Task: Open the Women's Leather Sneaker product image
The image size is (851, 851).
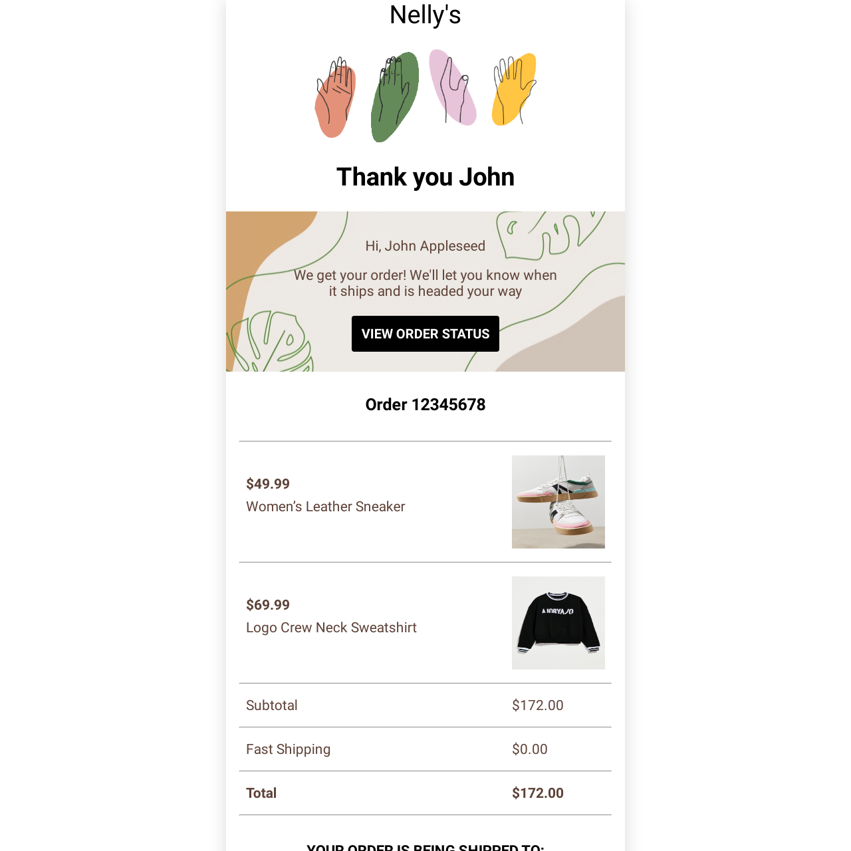Action: [558, 502]
